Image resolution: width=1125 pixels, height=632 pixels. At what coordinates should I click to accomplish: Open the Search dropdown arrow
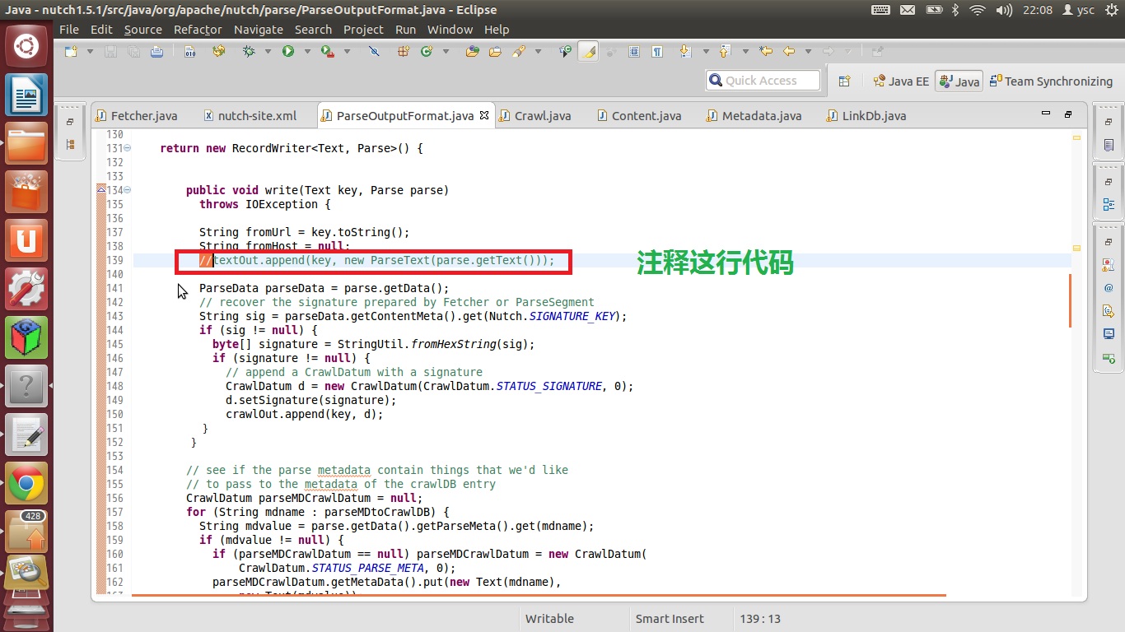[x=538, y=51]
